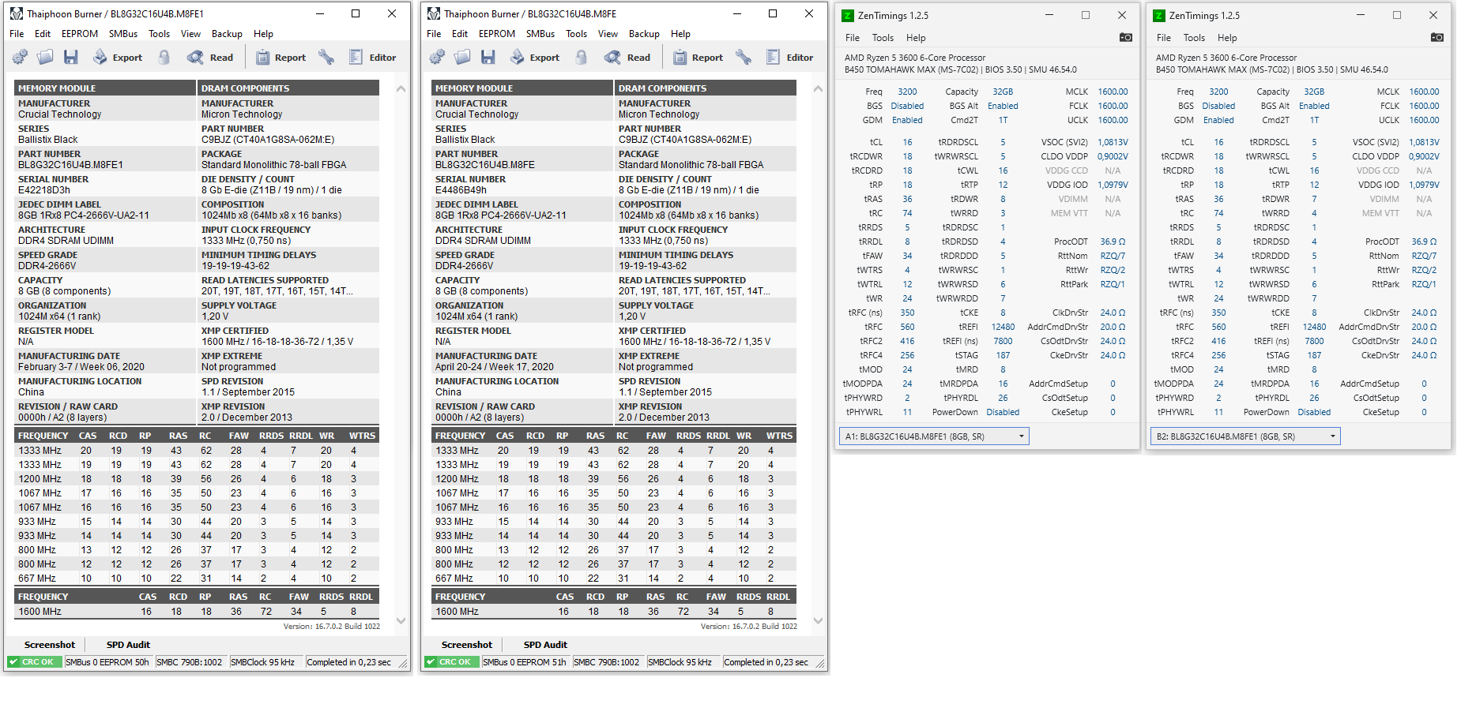Open gear settings icon in EEPROM 51h Thaiphoon window

(x=438, y=57)
